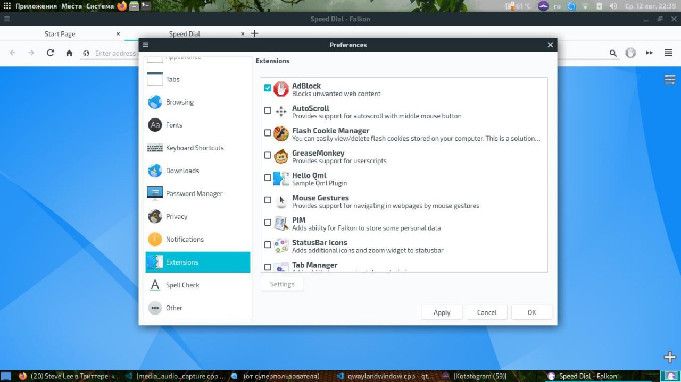Click the volume icon in system tray
Viewport: 681px width, 382px height.
613,6
